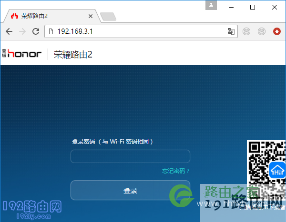Open a new tab
The width and height of the screenshot is (286, 222).
click(x=108, y=16)
